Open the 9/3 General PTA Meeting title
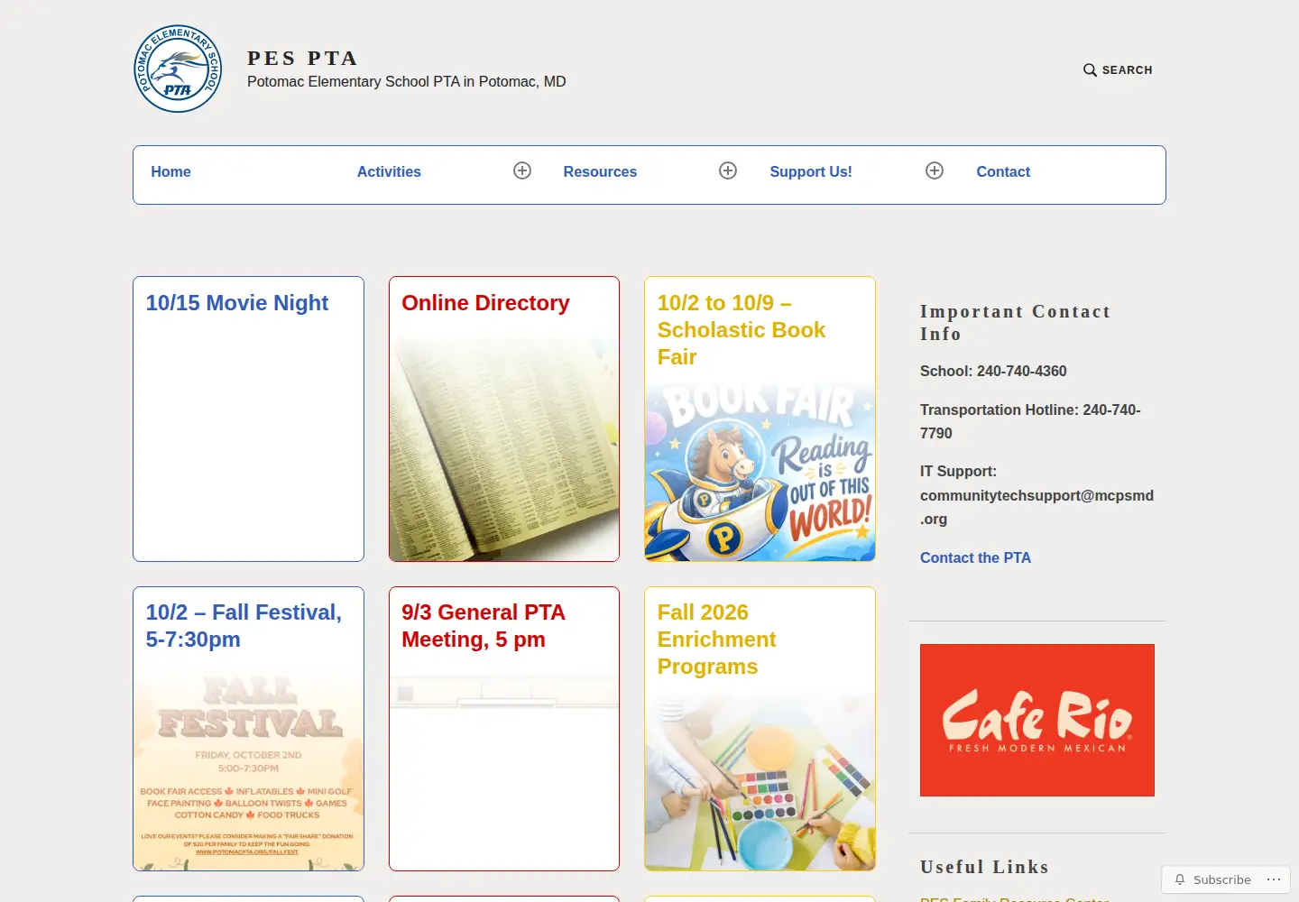This screenshot has width=1299, height=902. (484, 626)
